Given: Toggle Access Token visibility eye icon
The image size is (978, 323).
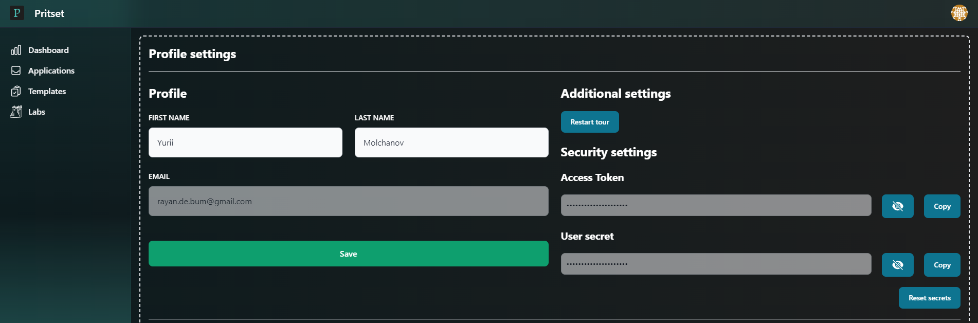Looking at the screenshot, I should 897,206.
